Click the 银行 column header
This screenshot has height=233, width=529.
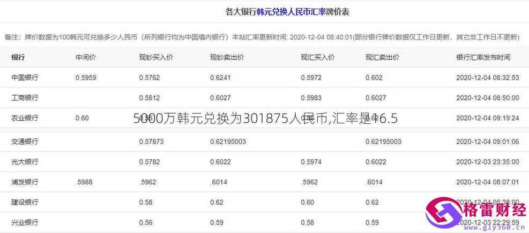pos(18,58)
